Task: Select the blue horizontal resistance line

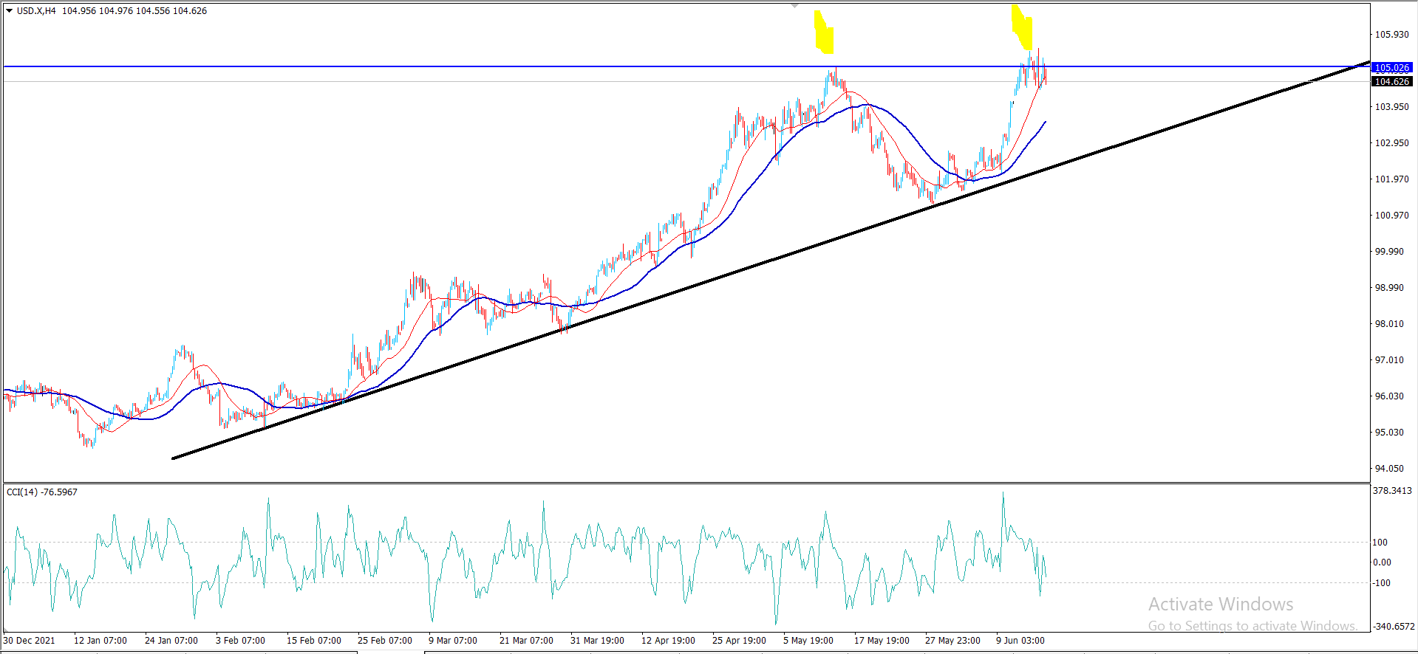Action: (443, 67)
